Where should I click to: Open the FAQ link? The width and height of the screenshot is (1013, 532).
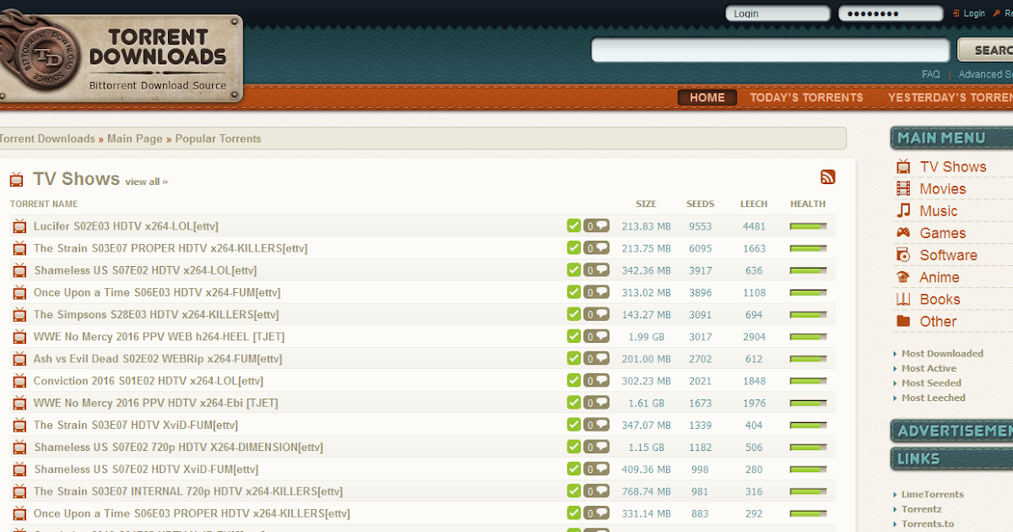click(x=931, y=74)
